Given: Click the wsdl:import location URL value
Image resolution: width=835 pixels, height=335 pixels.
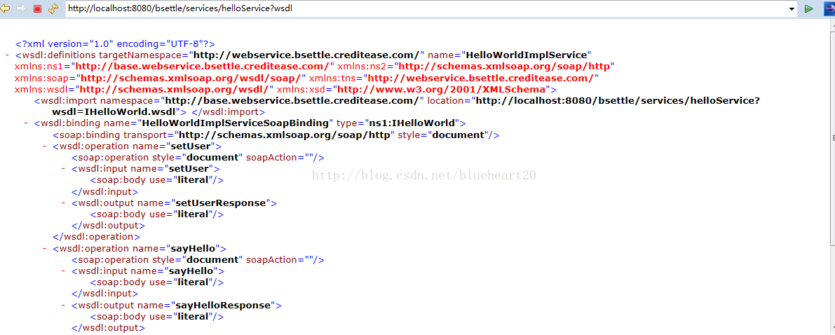Looking at the screenshot, I should tap(617, 101).
